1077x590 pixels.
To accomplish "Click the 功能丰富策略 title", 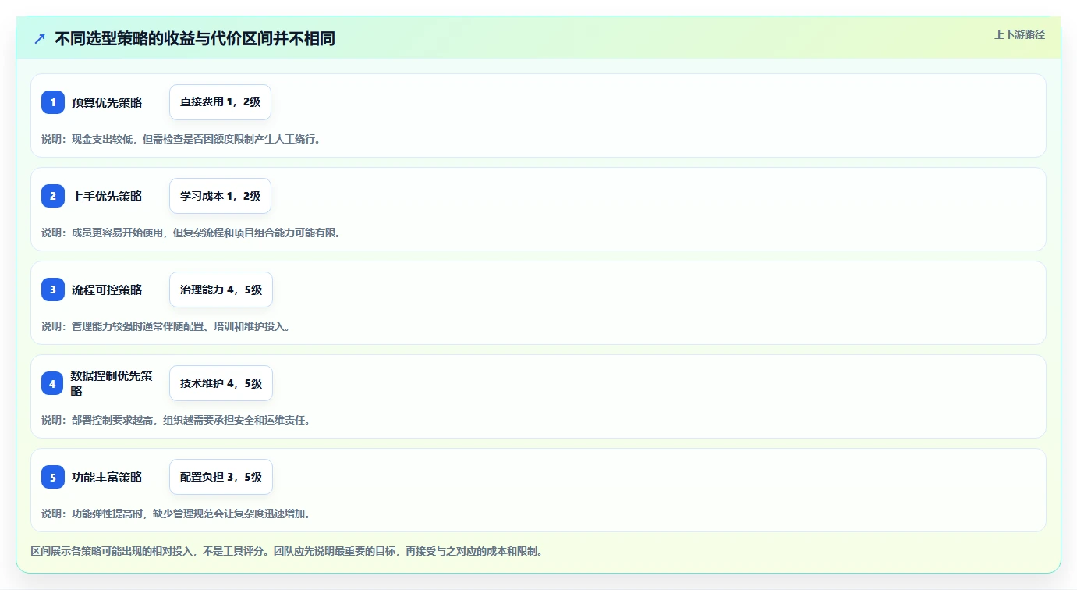I will (107, 477).
